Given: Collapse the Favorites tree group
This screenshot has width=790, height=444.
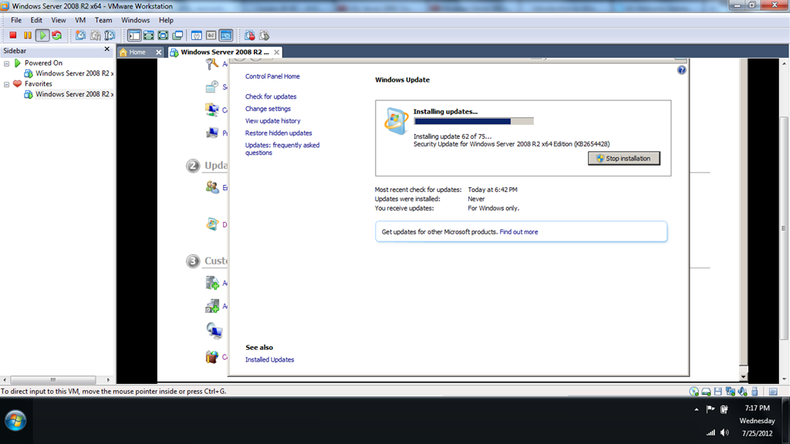Looking at the screenshot, I should pos(6,85).
